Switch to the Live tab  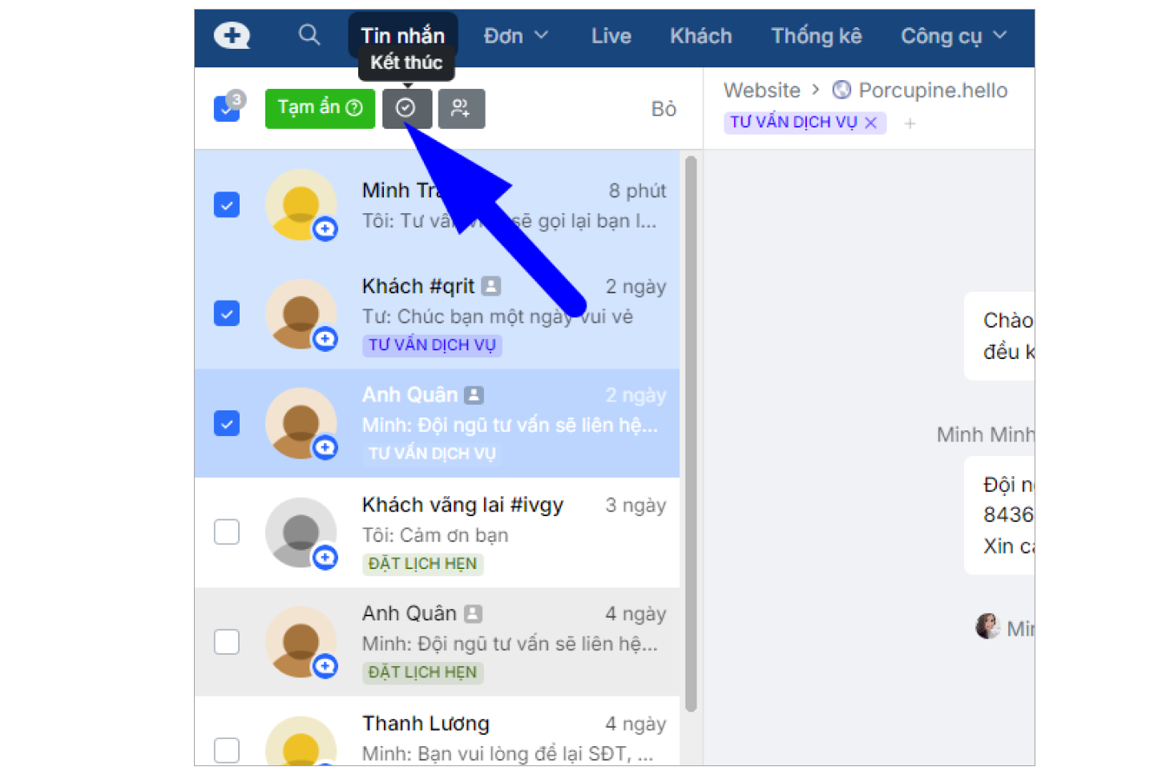[611, 36]
